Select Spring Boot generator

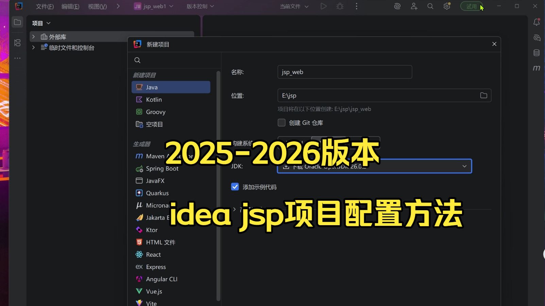pos(171,168)
